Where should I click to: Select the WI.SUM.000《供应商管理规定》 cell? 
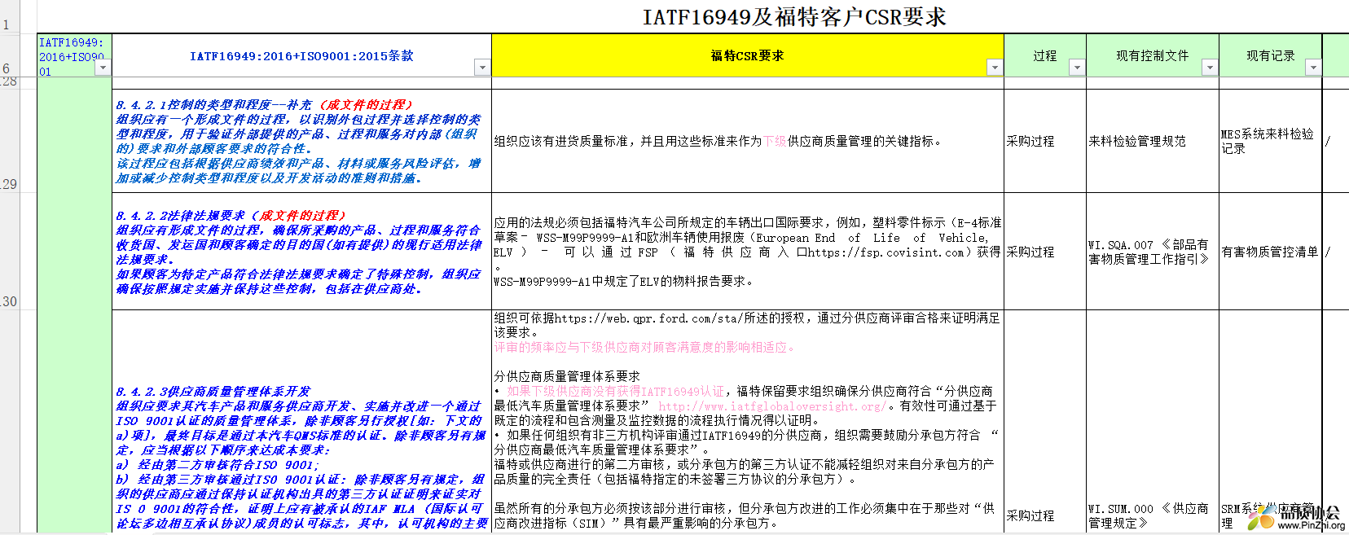1153,422
